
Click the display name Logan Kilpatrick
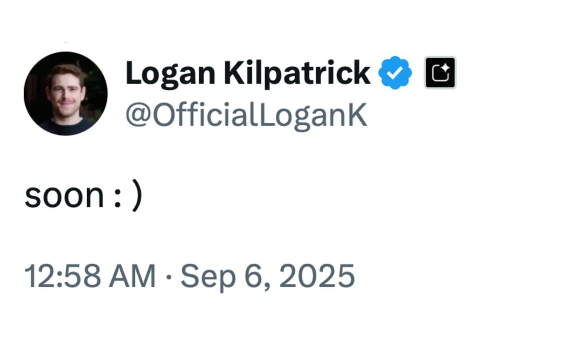248,74
